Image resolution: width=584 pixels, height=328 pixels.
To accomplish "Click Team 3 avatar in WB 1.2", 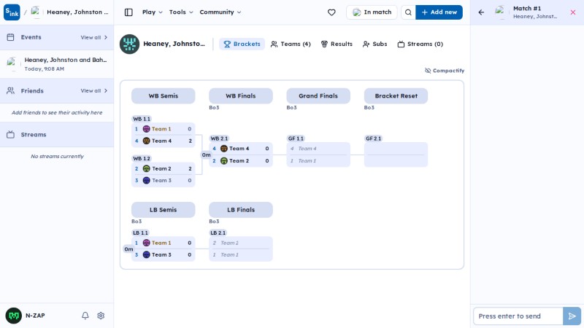I will [x=147, y=180].
